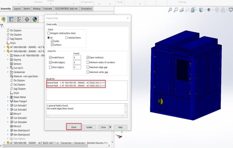Expand the Cut list(1) node
The height and width of the screenshot is (148, 233).
8,68
